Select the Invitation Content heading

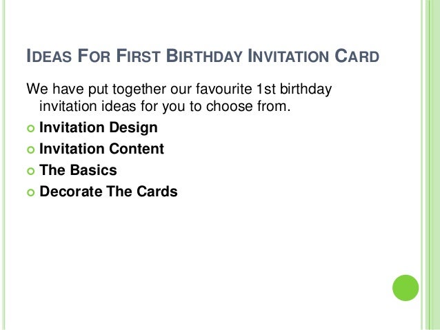(101, 149)
